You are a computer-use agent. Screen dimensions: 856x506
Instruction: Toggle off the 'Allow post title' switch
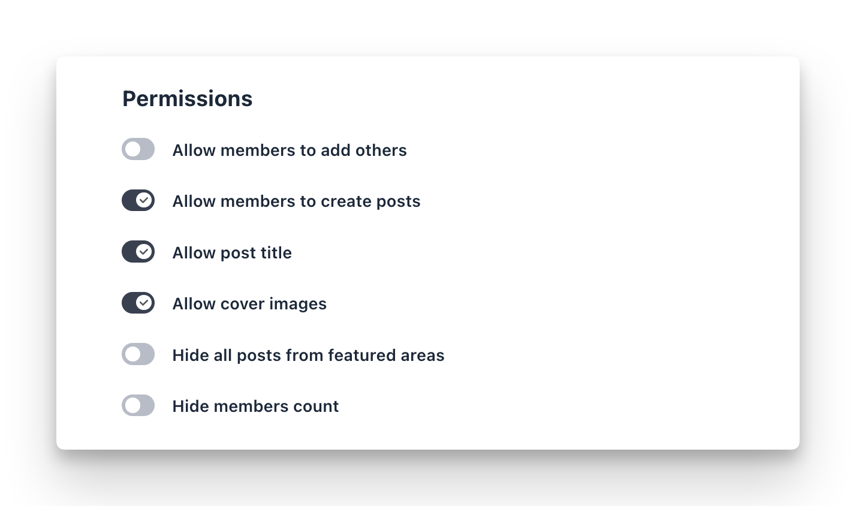[138, 251]
